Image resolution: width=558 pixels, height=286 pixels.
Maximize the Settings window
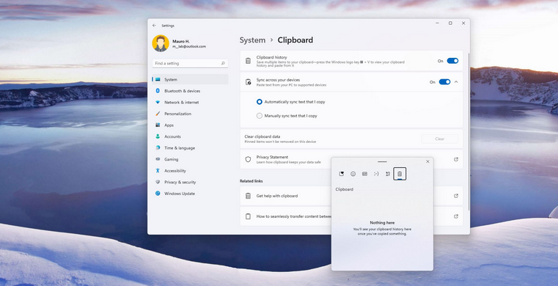point(450,23)
